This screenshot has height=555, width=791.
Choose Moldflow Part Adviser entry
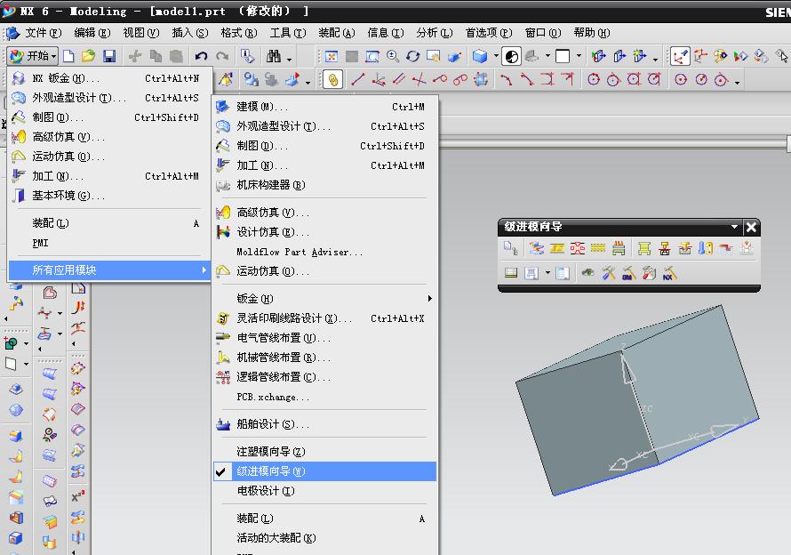(x=324, y=252)
